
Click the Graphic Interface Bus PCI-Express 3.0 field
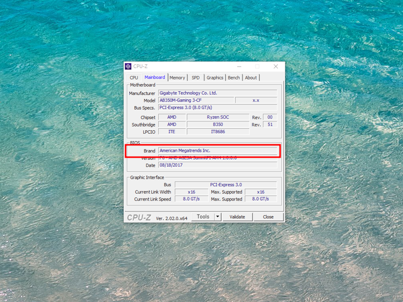point(226,185)
